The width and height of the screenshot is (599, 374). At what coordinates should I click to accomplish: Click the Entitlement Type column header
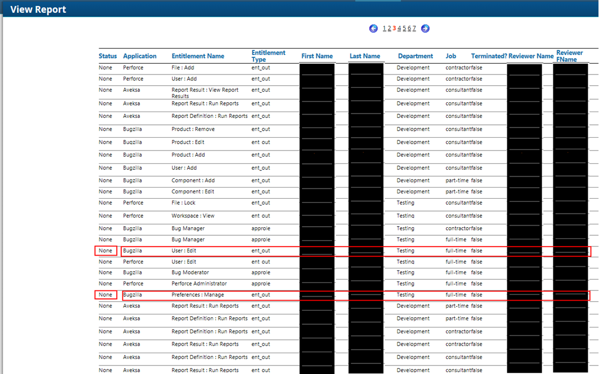[x=268, y=56]
